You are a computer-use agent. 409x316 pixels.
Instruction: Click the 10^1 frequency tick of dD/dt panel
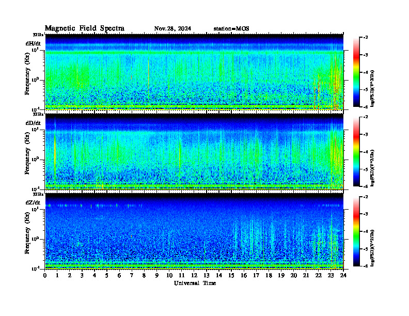[x=35, y=129]
